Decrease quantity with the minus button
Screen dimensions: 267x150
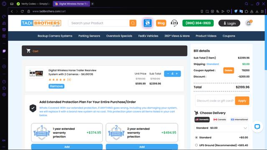[168, 74]
